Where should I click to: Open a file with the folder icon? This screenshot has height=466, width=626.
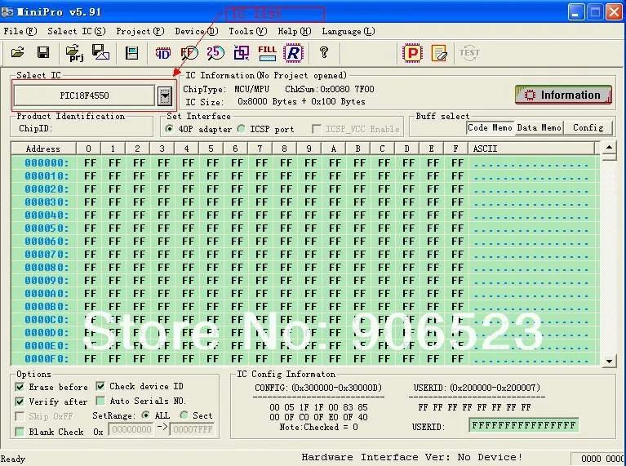tap(18, 52)
